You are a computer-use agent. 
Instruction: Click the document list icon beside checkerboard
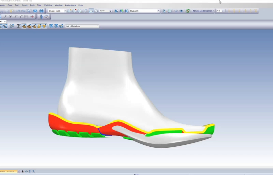point(169,11)
